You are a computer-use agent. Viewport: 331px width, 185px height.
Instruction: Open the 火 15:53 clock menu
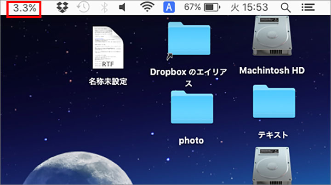tap(249, 8)
